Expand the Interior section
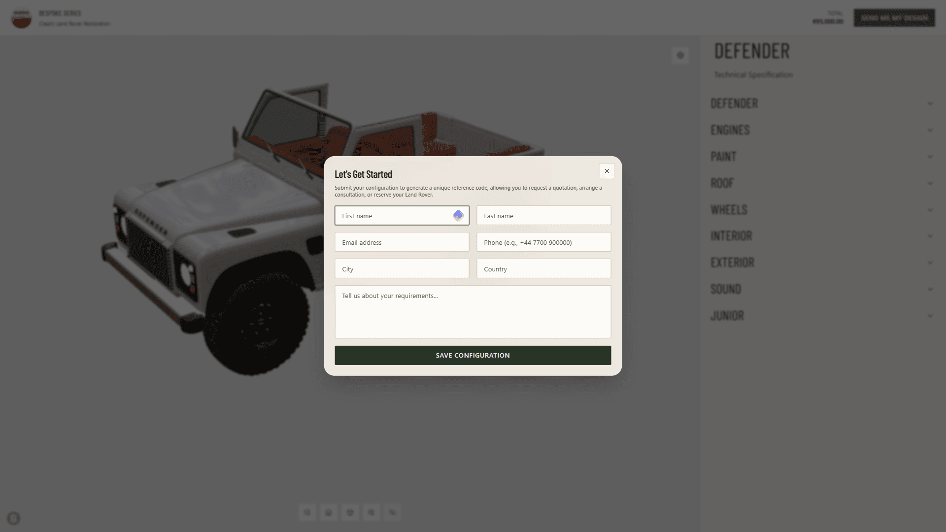The height and width of the screenshot is (532, 946). pos(822,236)
